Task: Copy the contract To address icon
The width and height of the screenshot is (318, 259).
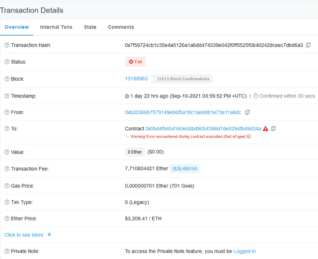Action: click(273, 128)
